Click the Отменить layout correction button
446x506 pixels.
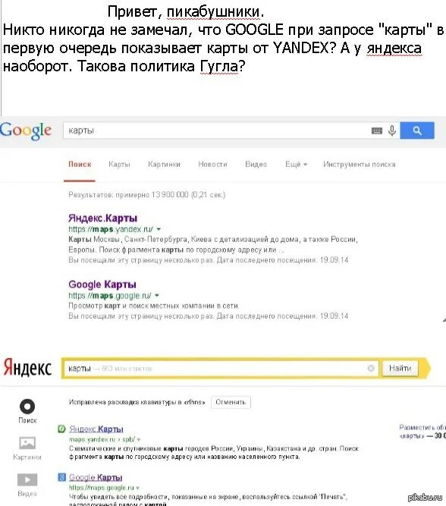(x=231, y=402)
